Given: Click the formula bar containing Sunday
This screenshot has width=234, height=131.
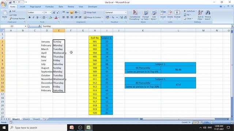Looking at the screenshot, I should (136, 26).
